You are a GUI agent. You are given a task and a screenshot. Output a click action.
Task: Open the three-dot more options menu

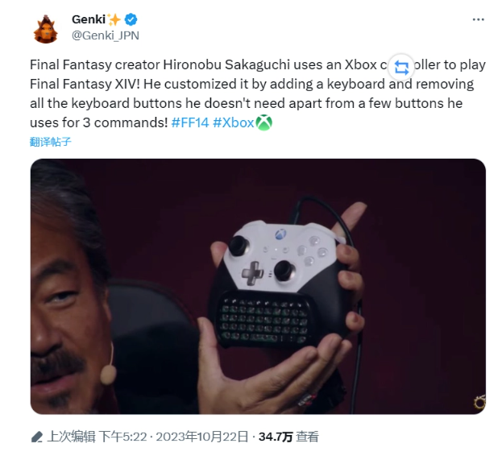click(479, 20)
